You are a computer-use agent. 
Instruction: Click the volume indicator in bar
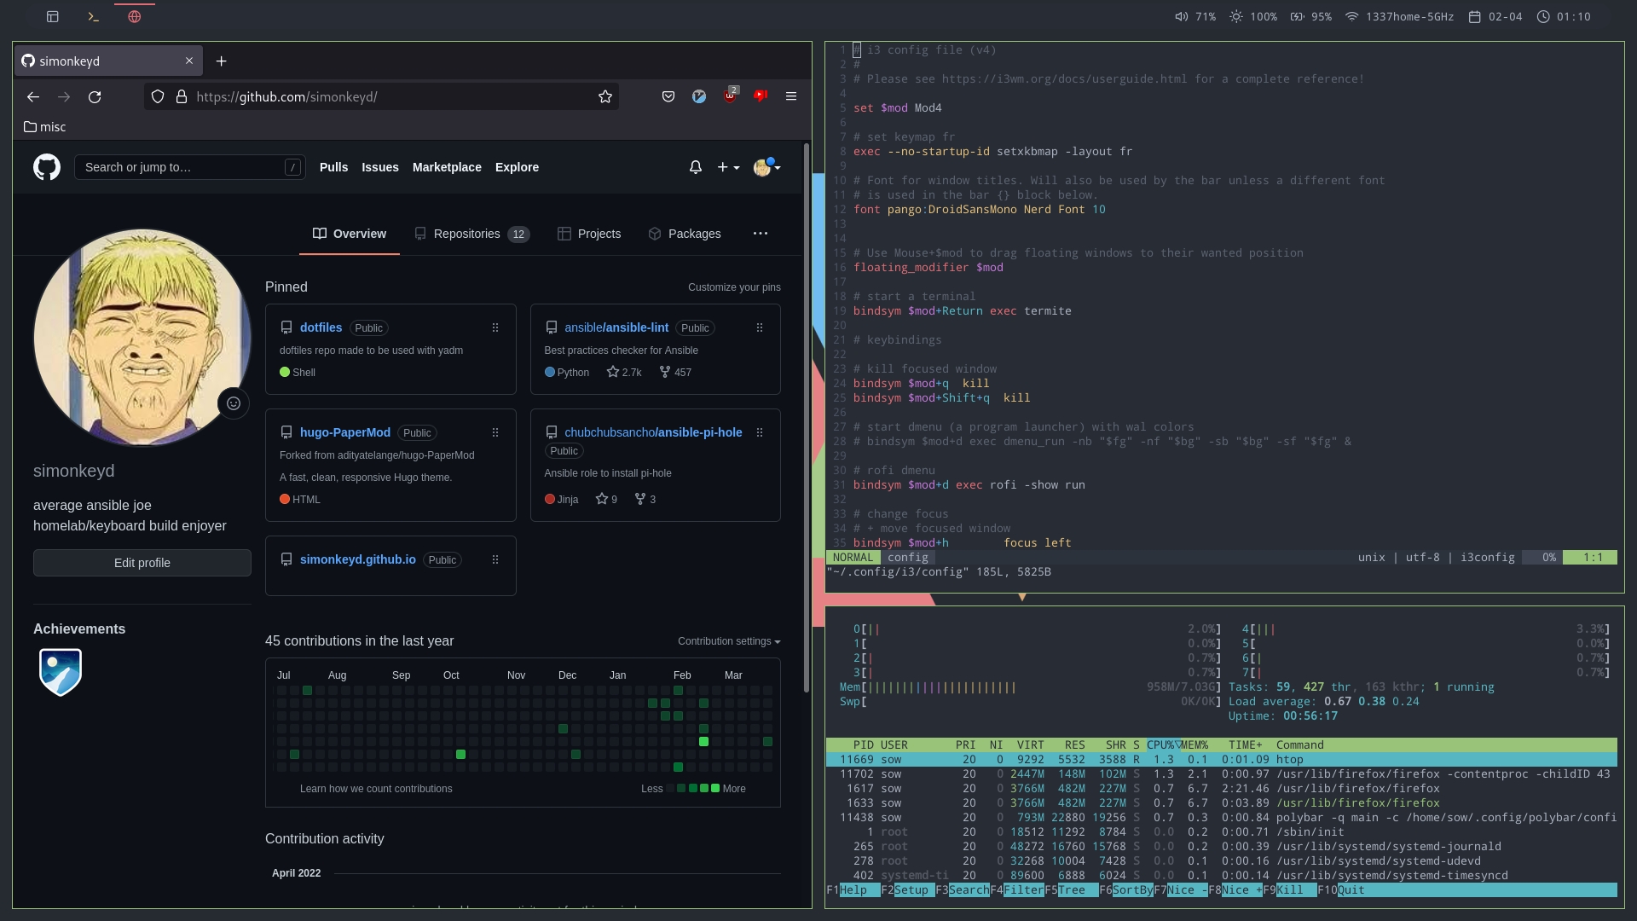tap(1194, 17)
